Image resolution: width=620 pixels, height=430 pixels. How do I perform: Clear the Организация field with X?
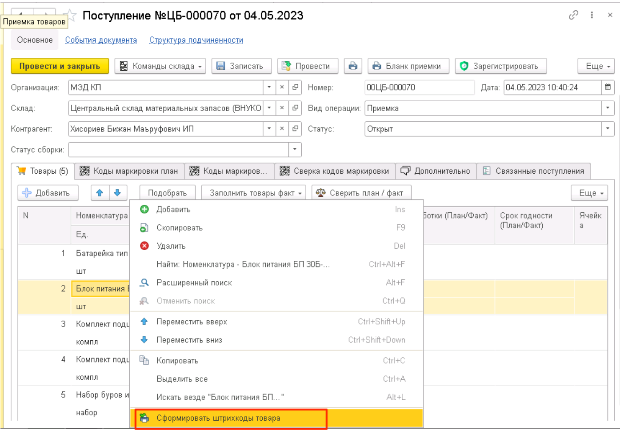tap(282, 88)
